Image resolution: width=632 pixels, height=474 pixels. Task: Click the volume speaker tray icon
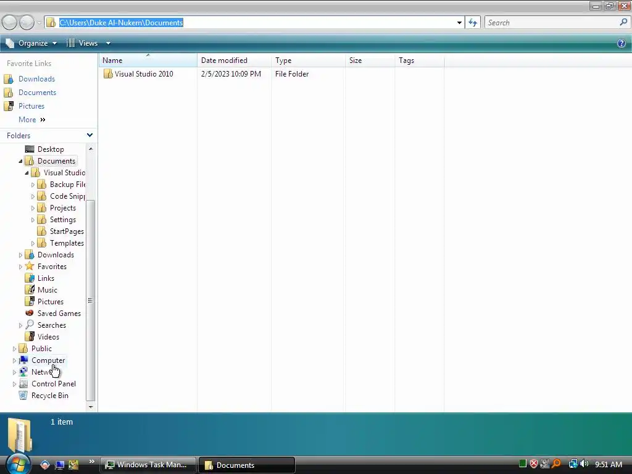point(584,464)
